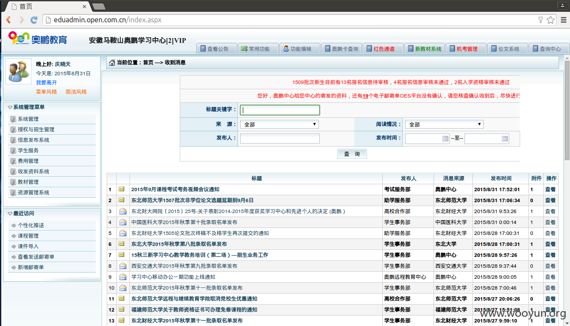This screenshot has width=570, height=326.
Task: Click 查看 for message row 1
Action: coord(550,189)
